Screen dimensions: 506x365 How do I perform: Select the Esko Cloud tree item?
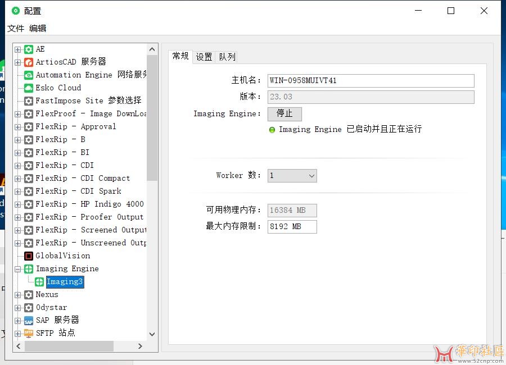coord(58,88)
